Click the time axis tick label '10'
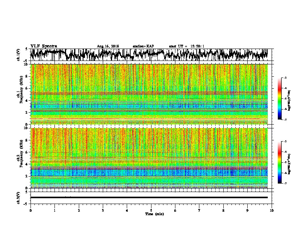 click(x=272, y=211)
